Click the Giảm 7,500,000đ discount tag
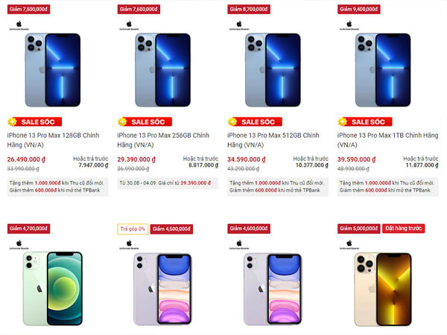The width and height of the screenshot is (447, 335). coord(28,9)
